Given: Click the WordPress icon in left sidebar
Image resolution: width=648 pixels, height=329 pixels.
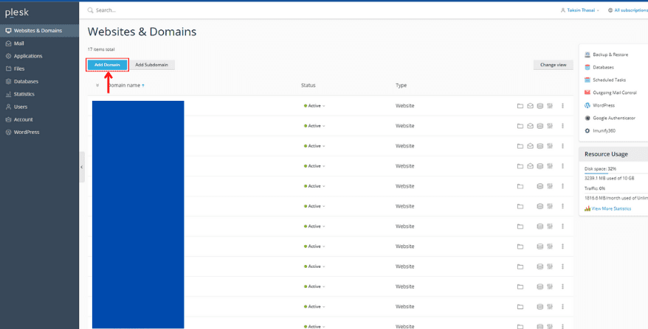Looking at the screenshot, I should pyautogui.click(x=8, y=132).
